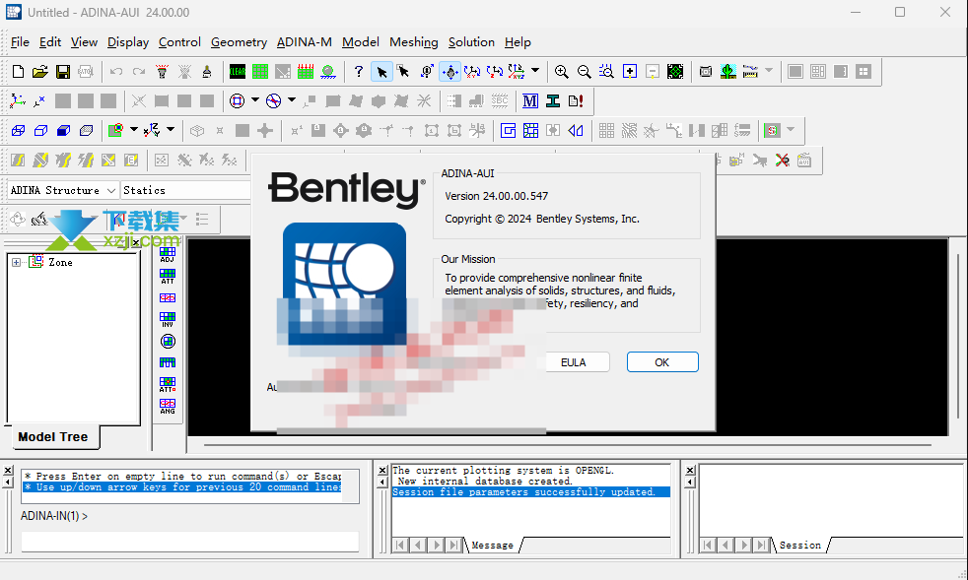968x580 pixels.
Task: Select the Session tab
Action: pyautogui.click(x=800, y=546)
